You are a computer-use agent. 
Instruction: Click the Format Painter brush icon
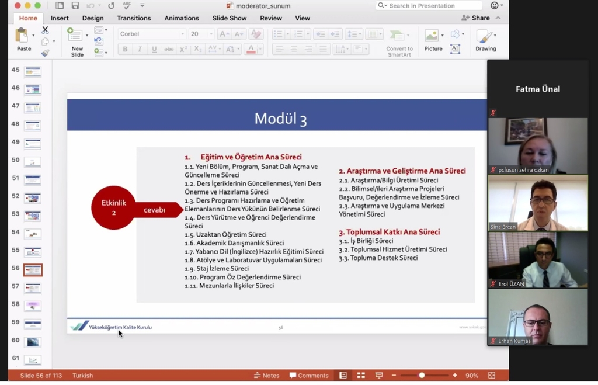45,53
